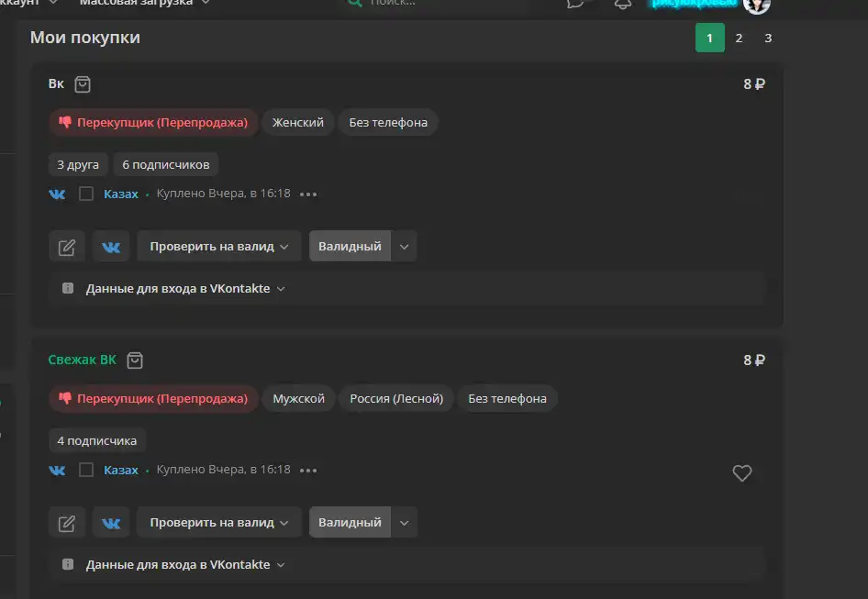The width and height of the screenshot is (868, 599).
Task: Click the VK button in the Вк card actions
Action: pos(111,247)
